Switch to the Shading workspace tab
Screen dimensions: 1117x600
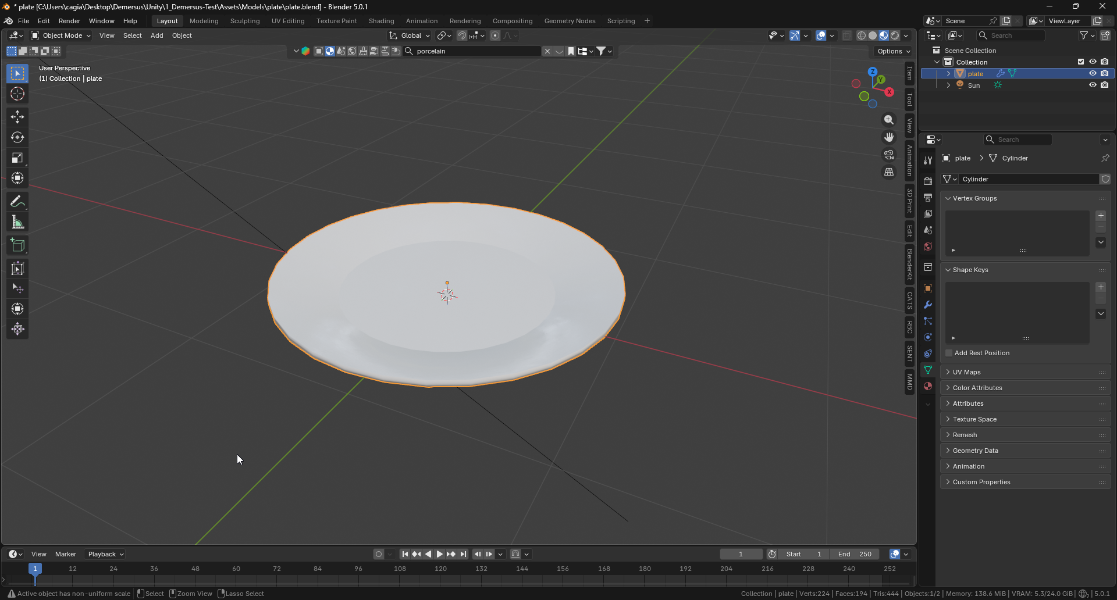point(381,21)
